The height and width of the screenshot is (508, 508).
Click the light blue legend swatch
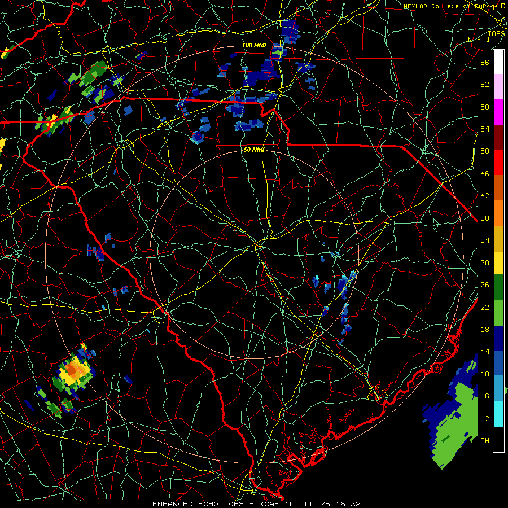[498, 388]
